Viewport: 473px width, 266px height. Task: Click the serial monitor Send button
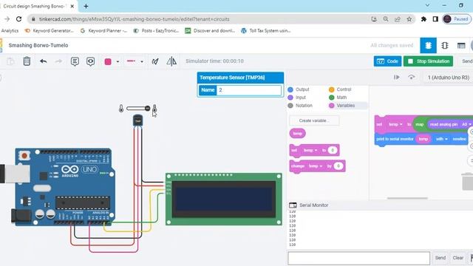(x=440, y=258)
